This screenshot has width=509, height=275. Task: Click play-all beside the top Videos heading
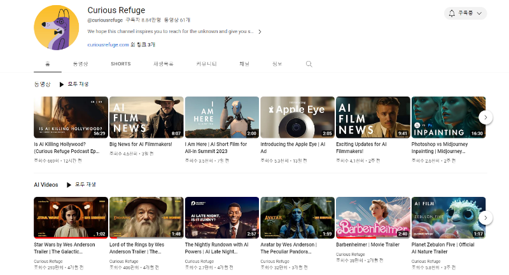(x=74, y=84)
